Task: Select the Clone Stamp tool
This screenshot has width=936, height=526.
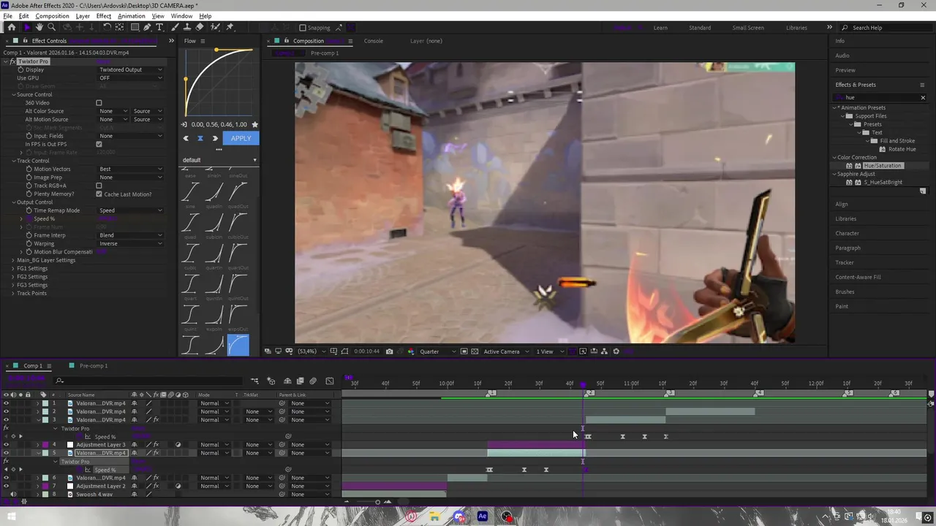Action: pos(186,27)
